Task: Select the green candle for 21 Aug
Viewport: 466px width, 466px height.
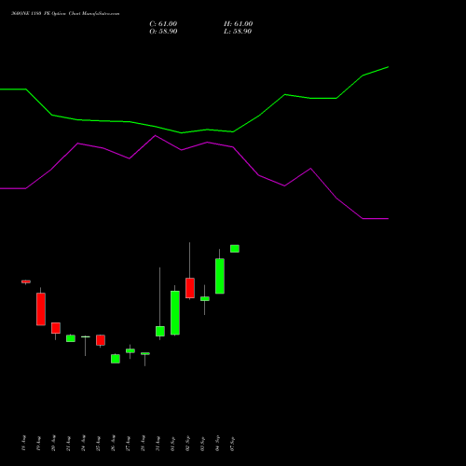Action: (x=71, y=338)
